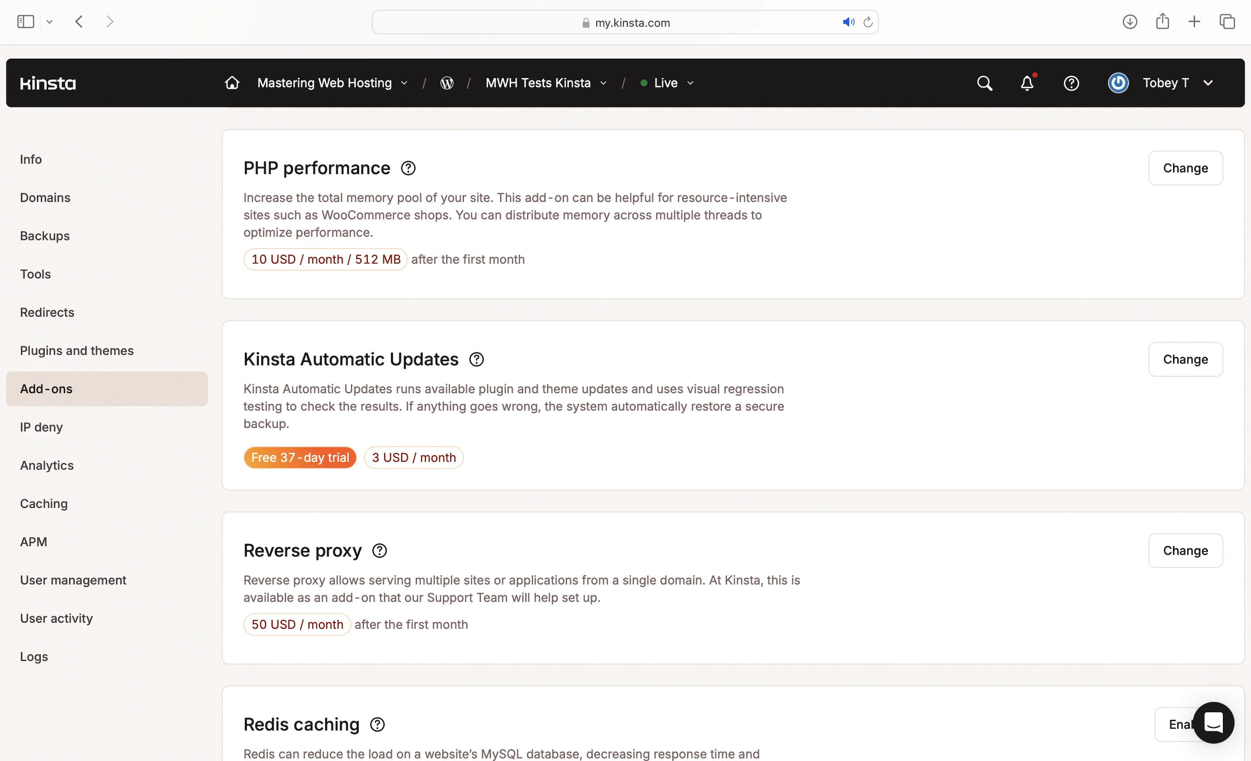Click Change for PHP performance
Image resolution: width=1251 pixels, height=761 pixels.
point(1185,168)
